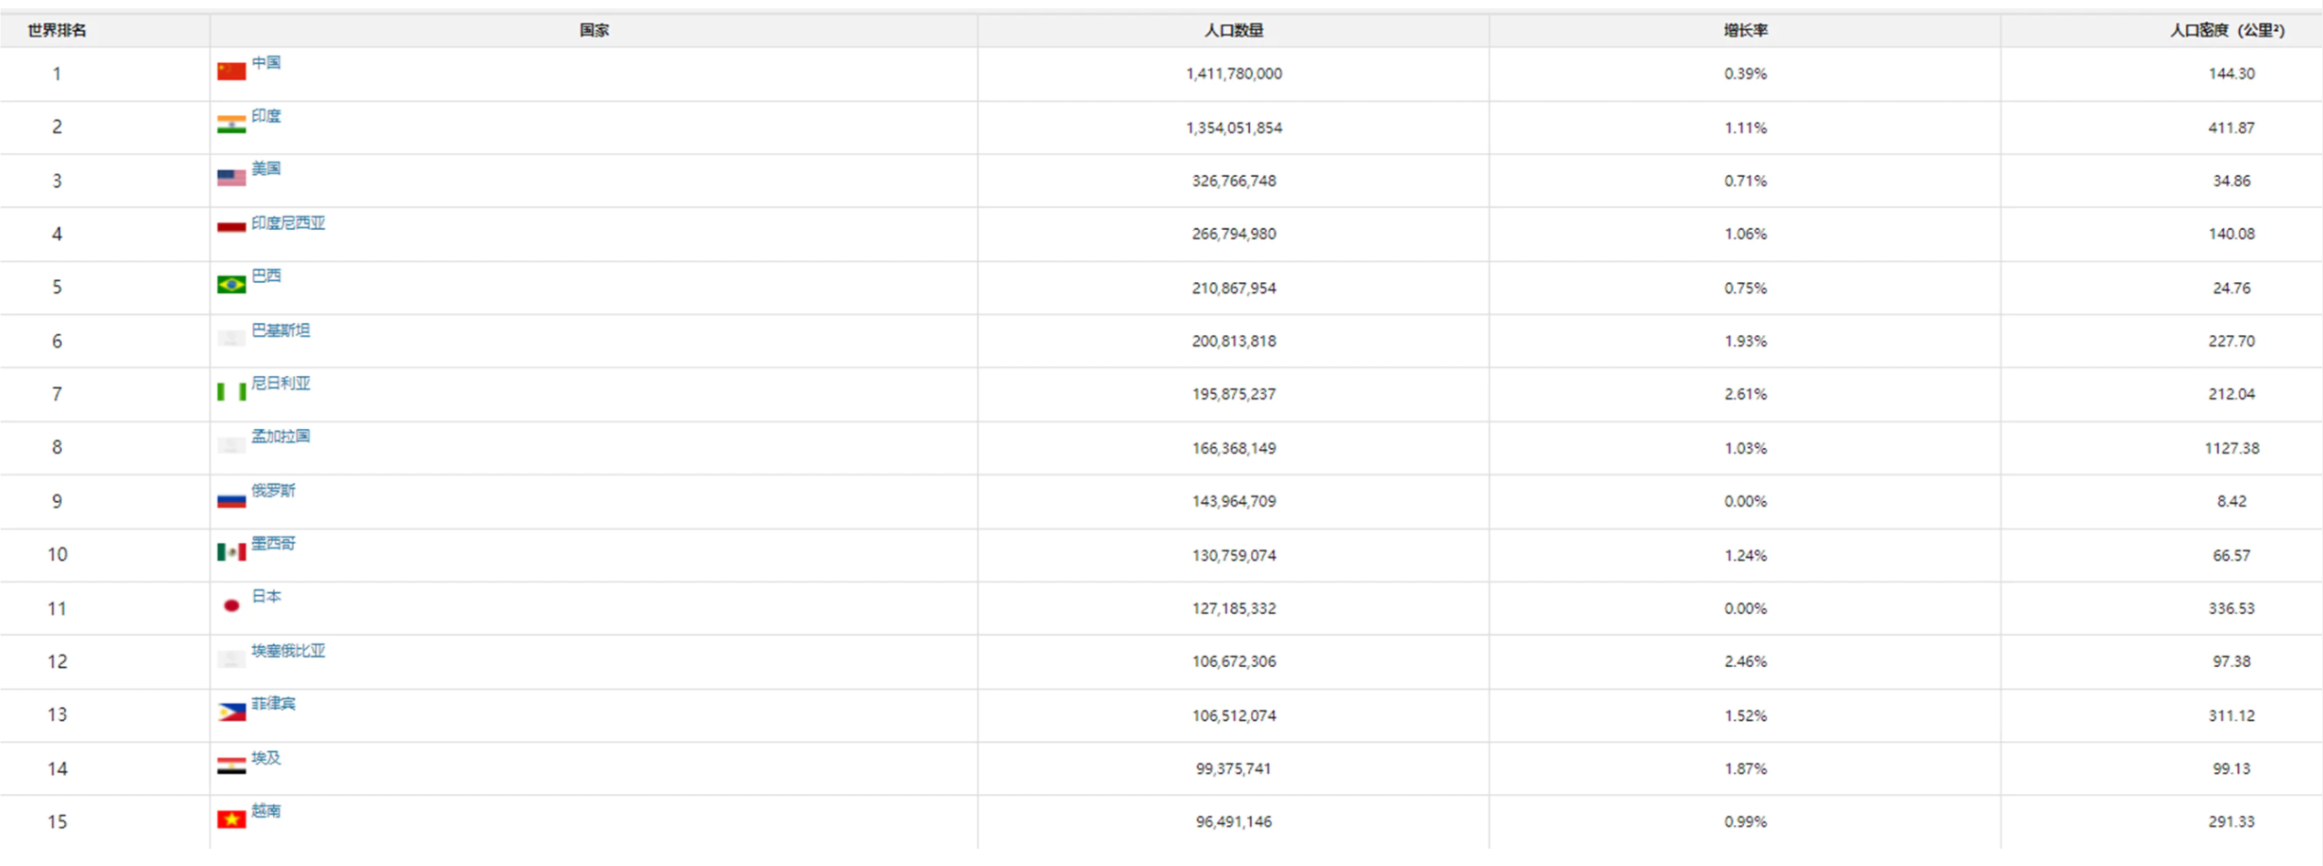Select the population cell 1,411,780,000
Screen dimensions: 2323x866
click(1234, 74)
